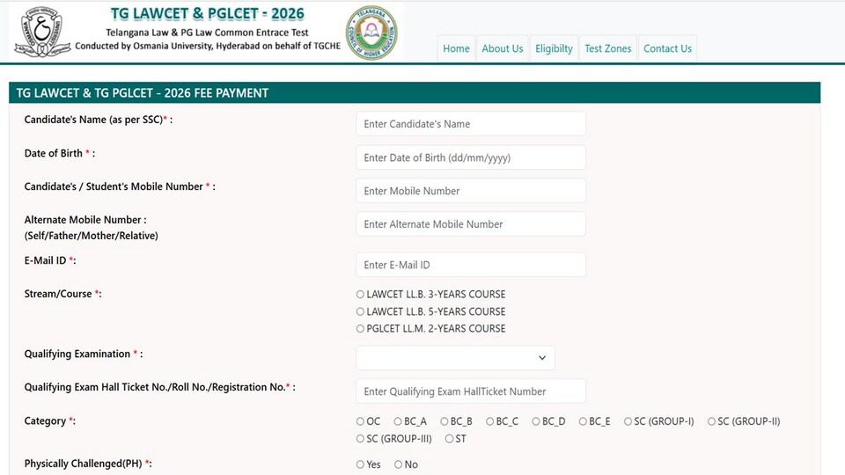Choose PGLCET LL.M. 2-YEARS COURSE option

click(360, 328)
